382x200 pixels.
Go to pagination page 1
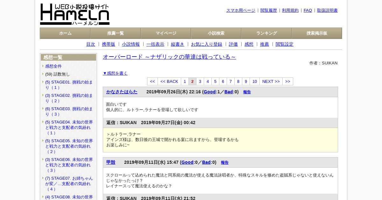click(x=185, y=82)
